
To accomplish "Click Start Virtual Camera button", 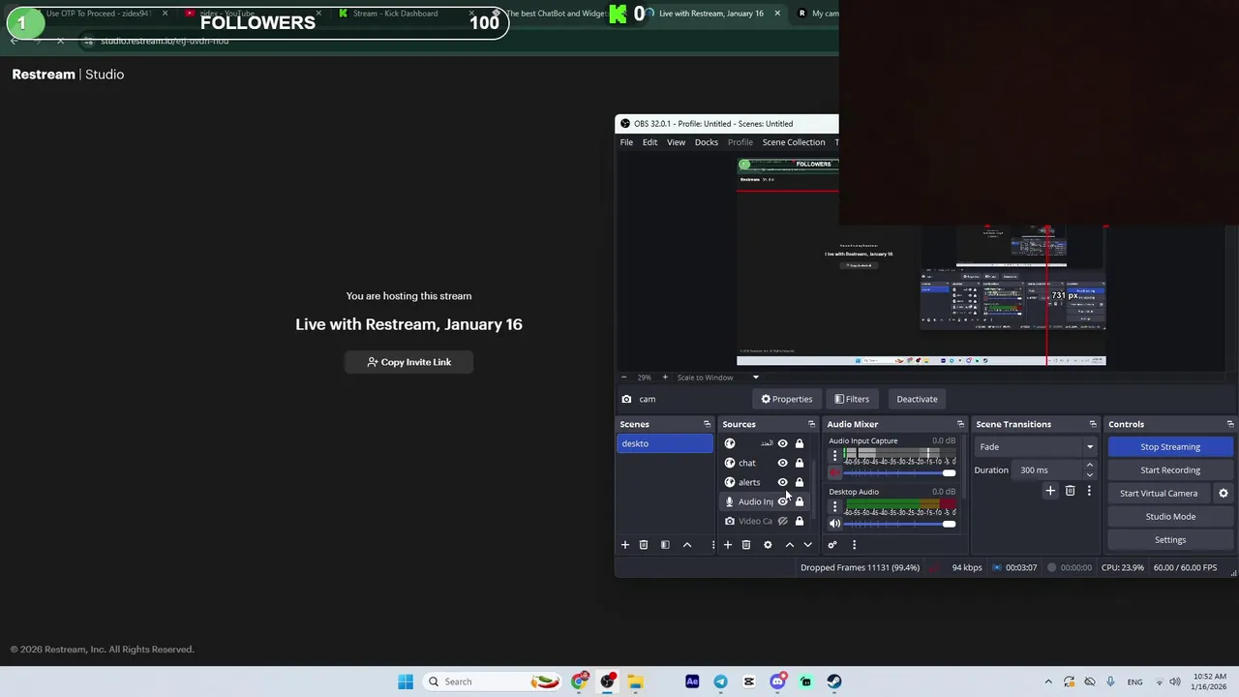I will (x=1159, y=494).
